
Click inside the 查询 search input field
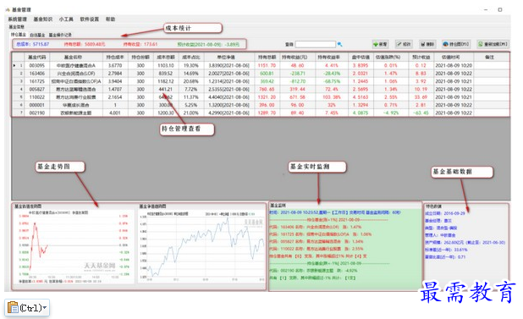tap(315, 44)
